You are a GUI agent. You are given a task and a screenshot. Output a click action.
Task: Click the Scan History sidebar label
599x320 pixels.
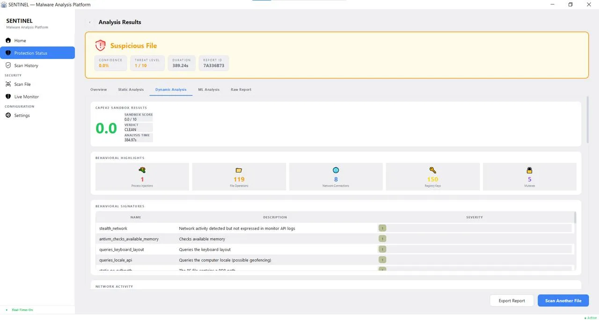click(26, 65)
